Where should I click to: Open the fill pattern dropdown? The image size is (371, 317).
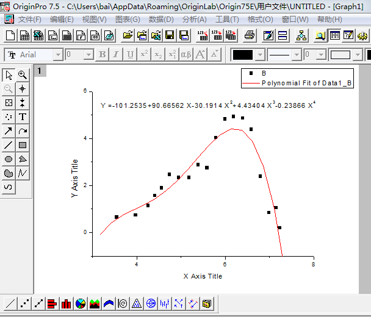click(x=358, y=55)
